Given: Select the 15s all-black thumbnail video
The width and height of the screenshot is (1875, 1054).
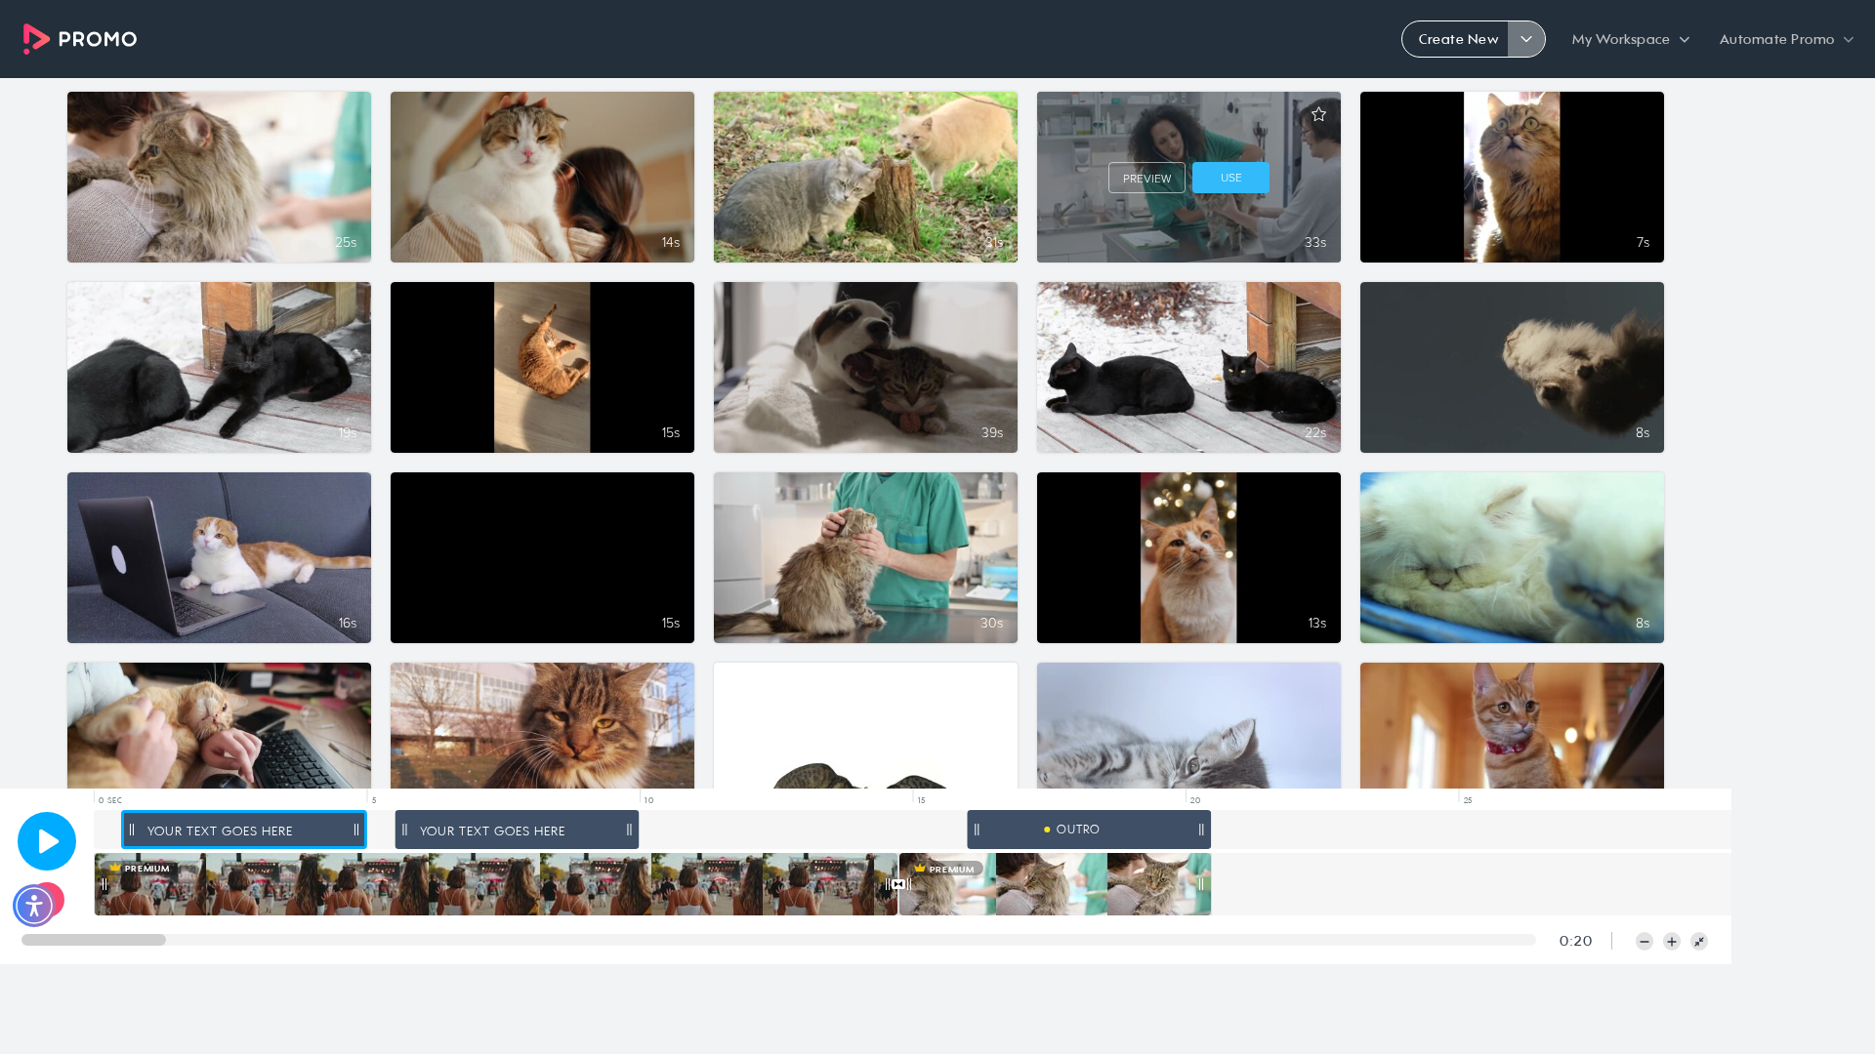Looking at the screenshot, I should pos(542,557).
